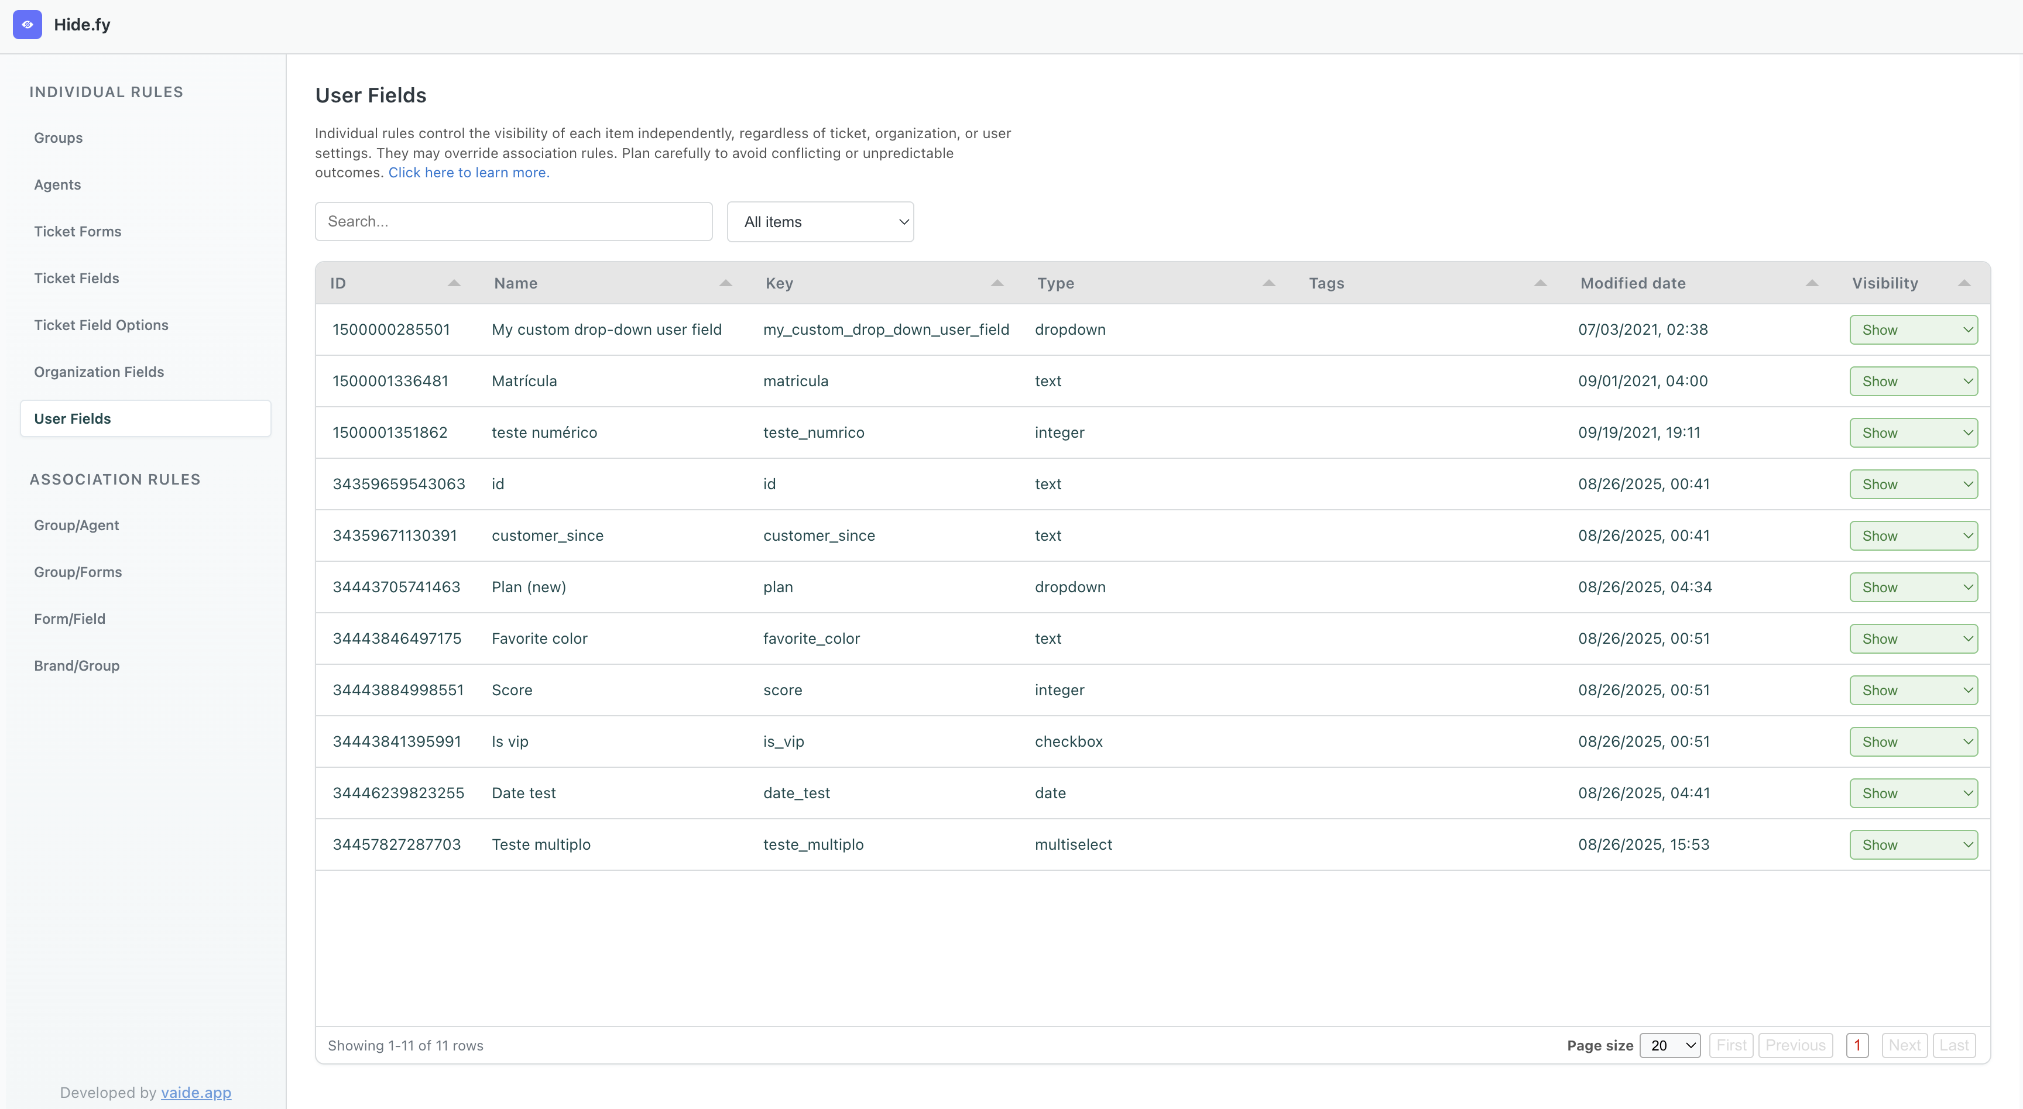Click page number 1 button
2023x1109 pixels.
coord(1857,1045)
